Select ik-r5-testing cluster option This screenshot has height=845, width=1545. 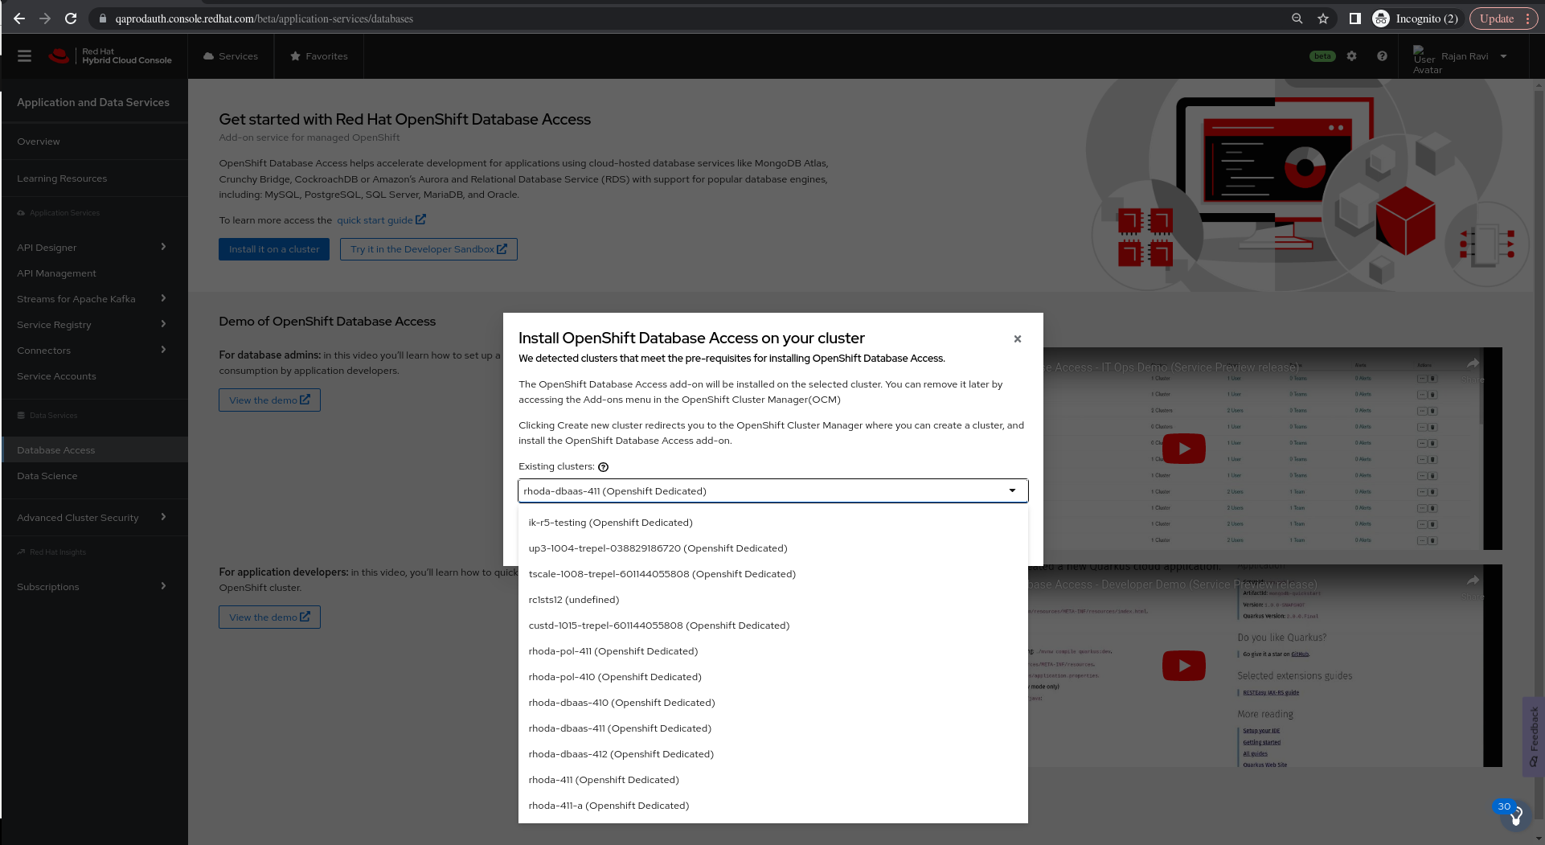click(773, 523)
